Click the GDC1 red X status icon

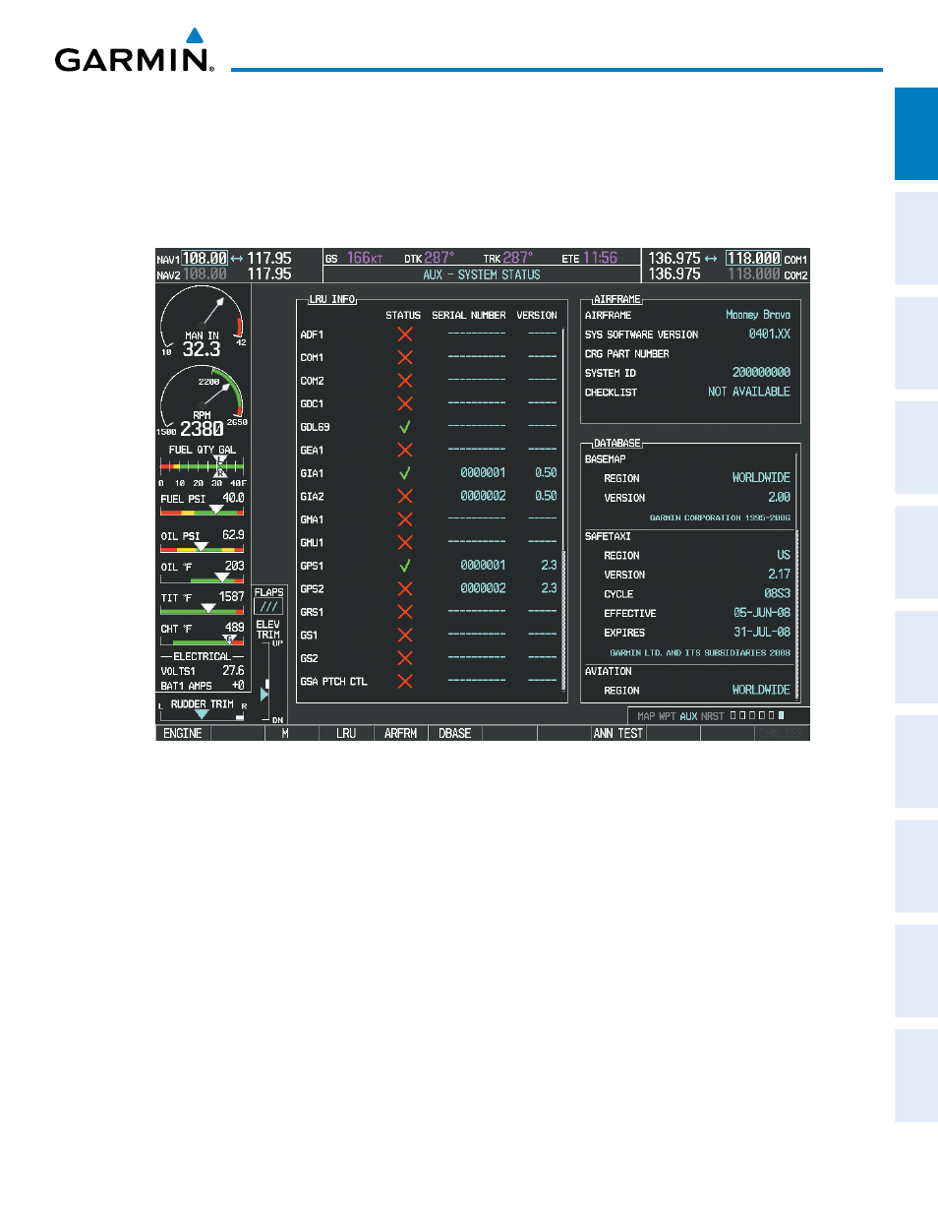[404, 403]
